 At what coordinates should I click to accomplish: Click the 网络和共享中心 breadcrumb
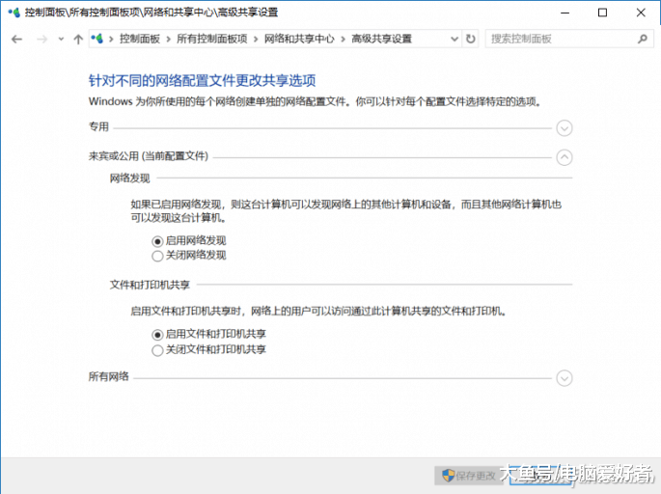(299, 39)
